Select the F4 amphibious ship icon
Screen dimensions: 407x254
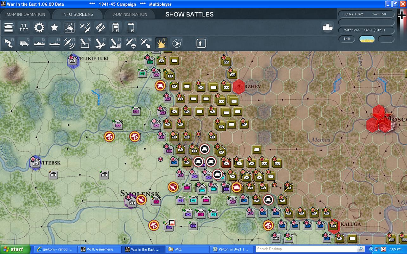54,43
